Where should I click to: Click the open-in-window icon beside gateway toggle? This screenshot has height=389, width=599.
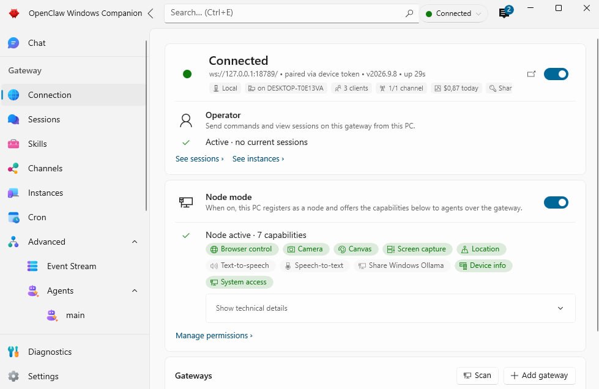(x=531, y=74)
